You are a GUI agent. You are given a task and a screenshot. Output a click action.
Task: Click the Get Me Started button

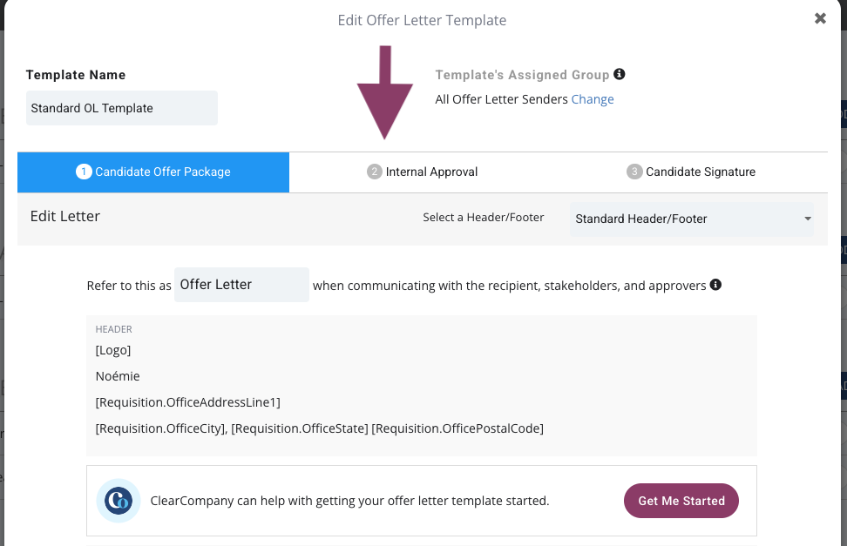pyautogui.click(x=681, y=501)
